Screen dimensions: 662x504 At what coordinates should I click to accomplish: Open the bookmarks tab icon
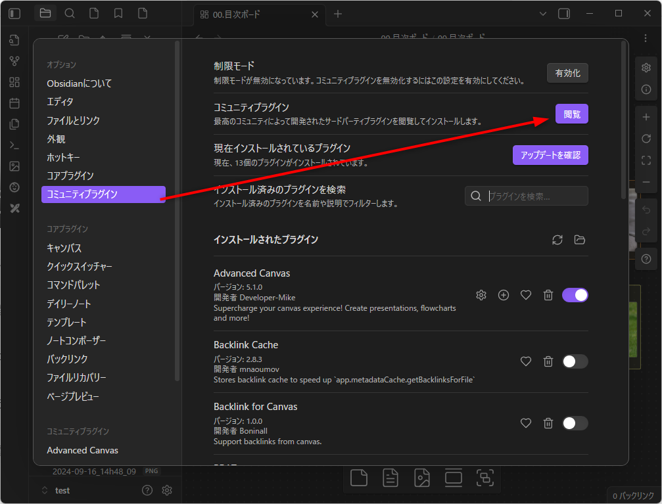(118, 14)
